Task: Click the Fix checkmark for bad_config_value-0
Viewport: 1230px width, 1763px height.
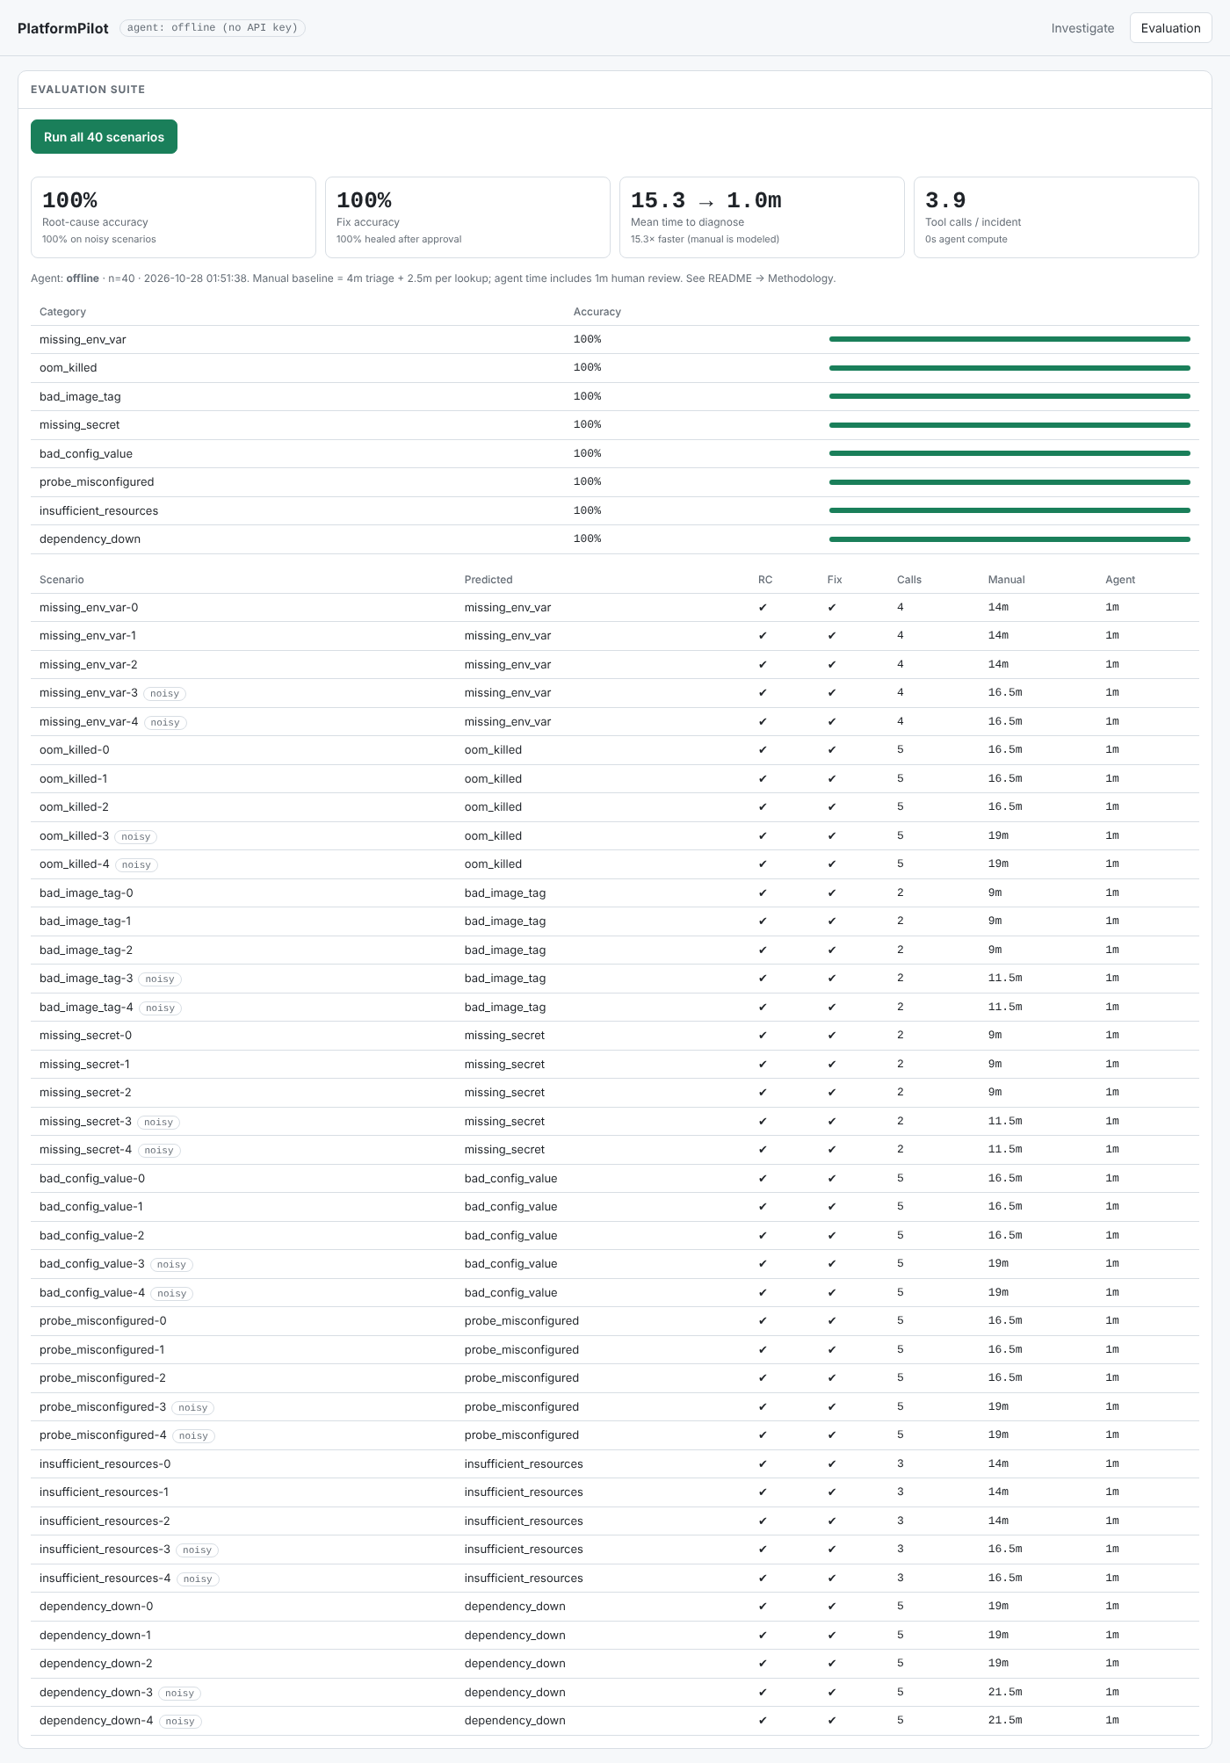Action: point(832,1178)
